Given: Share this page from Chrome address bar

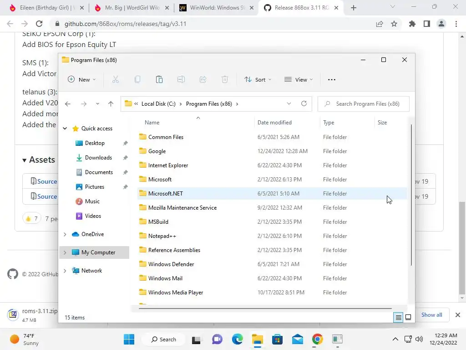Looking at the screenshot, I should pyautogui.click(x=380, y=24).
